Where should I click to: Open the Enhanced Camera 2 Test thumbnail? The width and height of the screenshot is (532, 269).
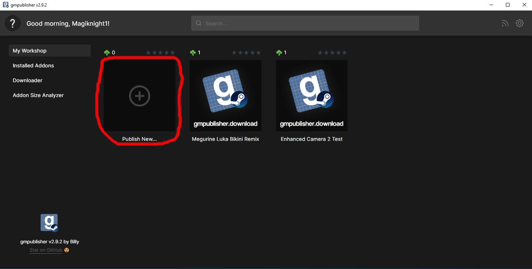click(x=312, y=96)
